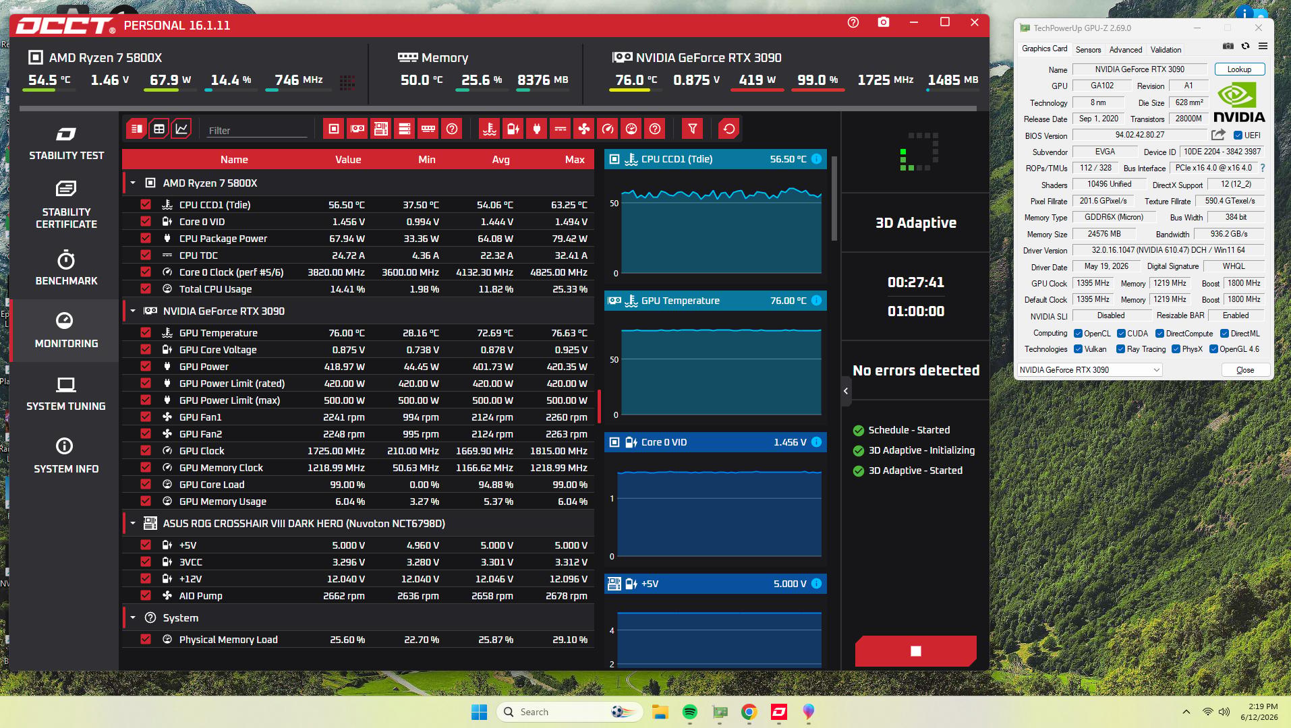Toggle current sensor type filter
Screen dimensions: 1291x728
(x=561, y=129)
